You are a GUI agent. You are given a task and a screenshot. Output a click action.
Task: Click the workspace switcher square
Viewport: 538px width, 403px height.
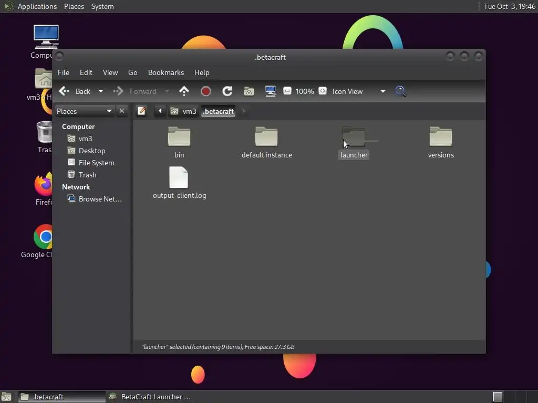pos(498,397)
